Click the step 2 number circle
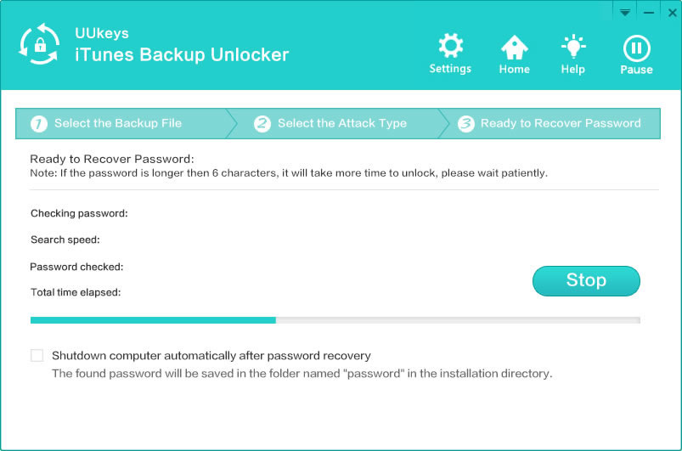This screenshot has width=682, height=451. (262, 124)
